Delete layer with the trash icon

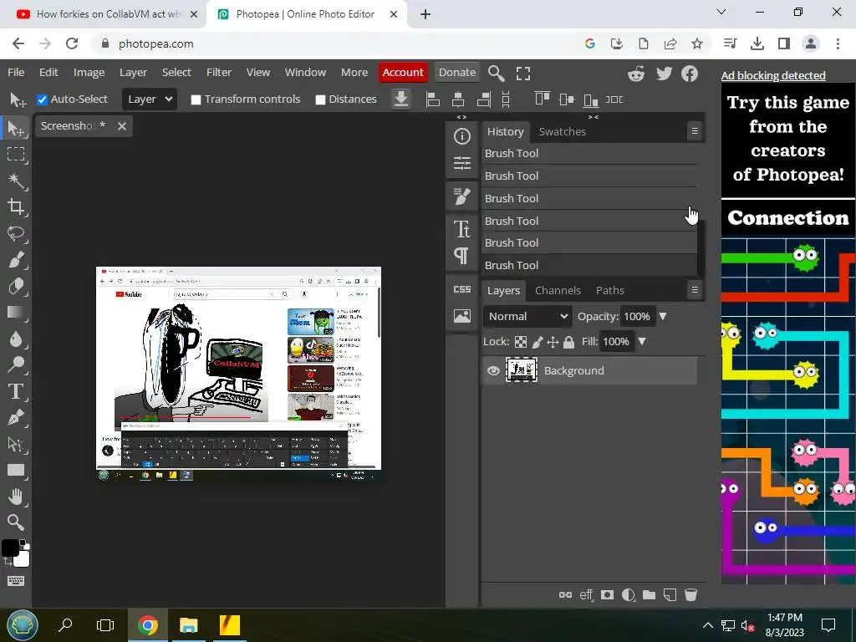pos(690,594)
